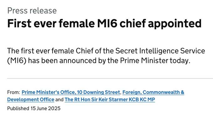Open the Prime Minister's Office, 10 Downing Street link

coord(71,92)
